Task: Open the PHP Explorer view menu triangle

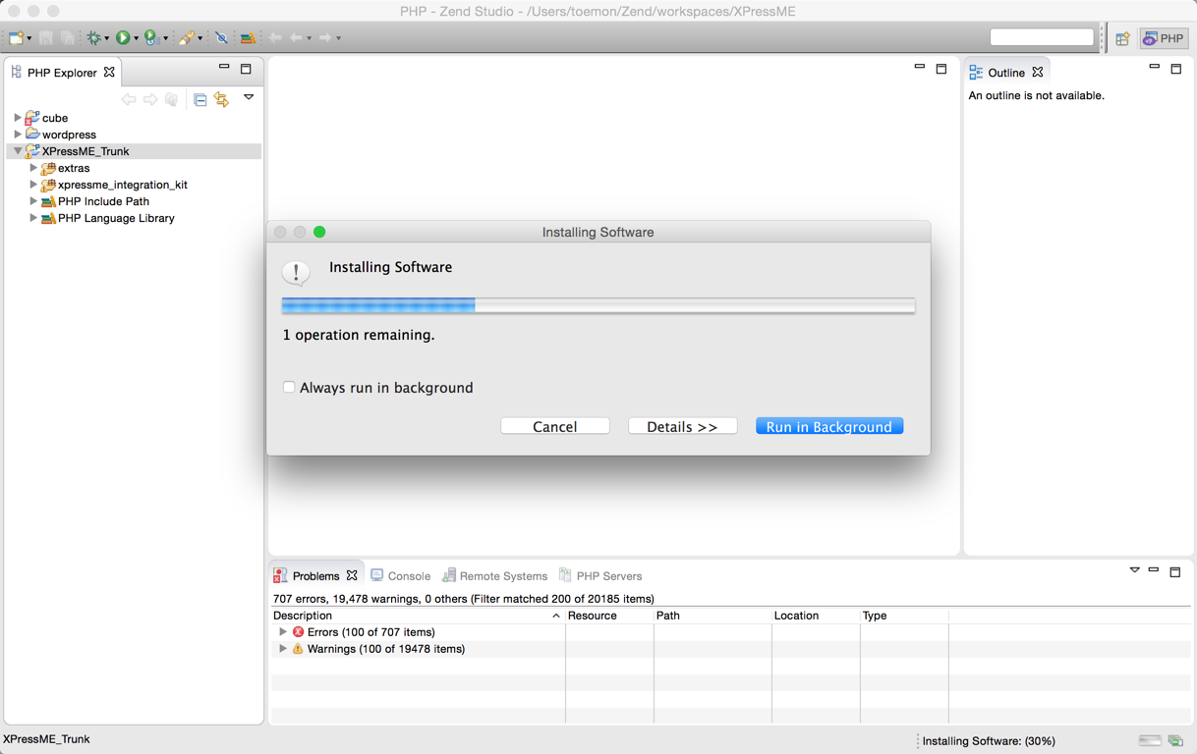Action: point(249,97)
